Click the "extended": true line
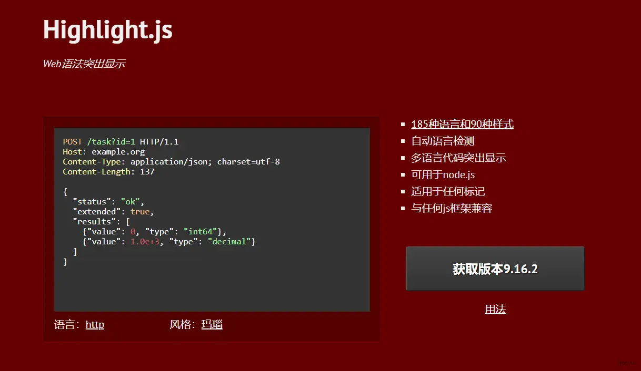The width and height of the screenshot is (641, 371). pos(113,212)
